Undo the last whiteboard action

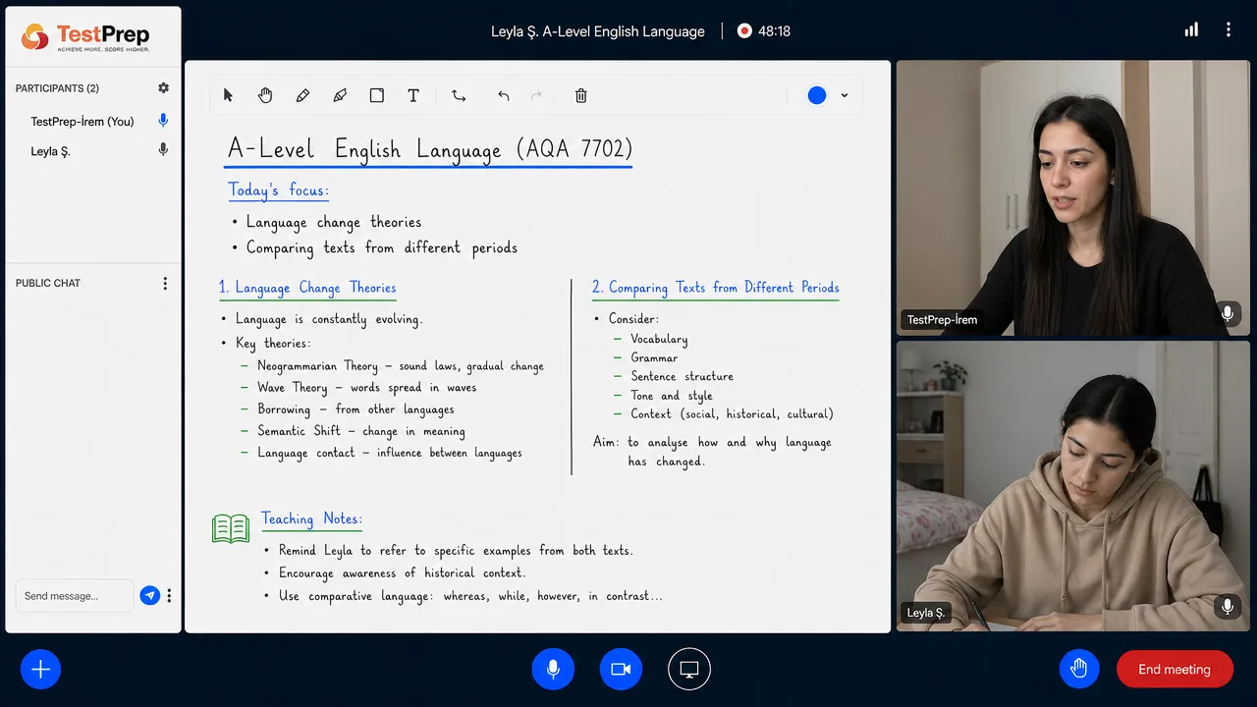tap(504, 95)
